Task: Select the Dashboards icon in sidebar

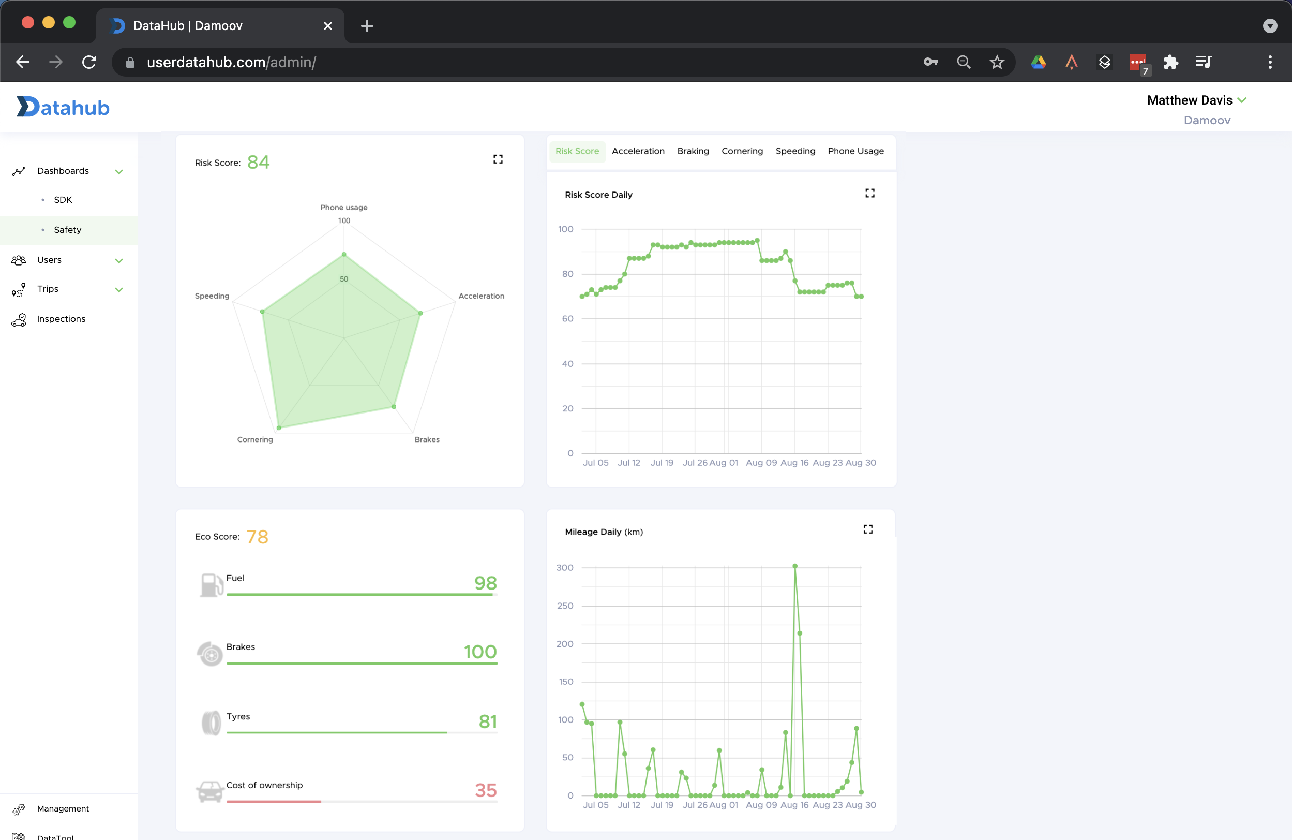Action: click(x=19, y=171)
